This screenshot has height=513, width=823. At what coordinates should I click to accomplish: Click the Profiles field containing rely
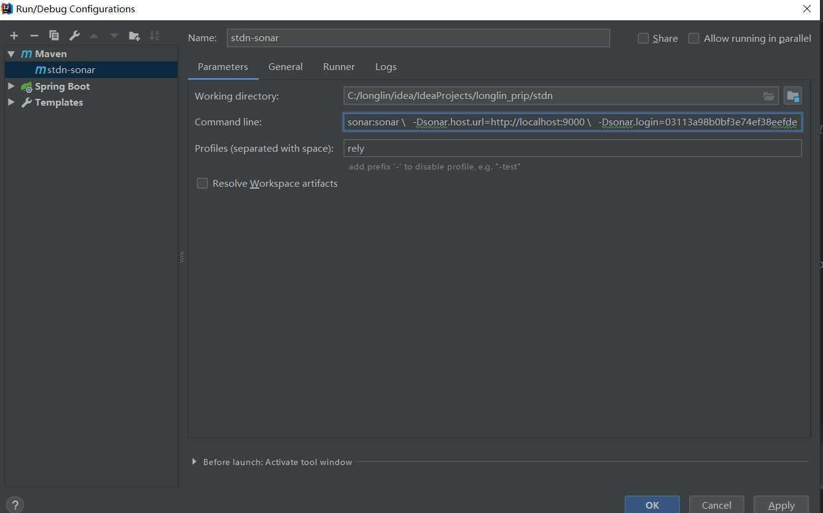[x=572, y=148]
